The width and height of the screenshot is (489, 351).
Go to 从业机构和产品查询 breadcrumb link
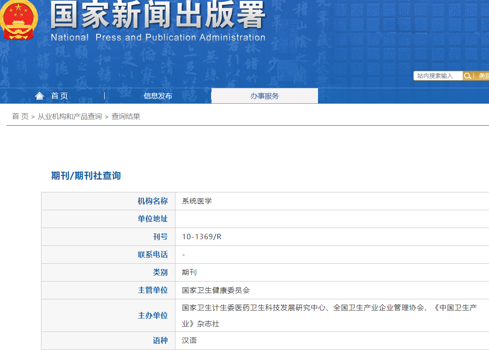tap(69, 116)
